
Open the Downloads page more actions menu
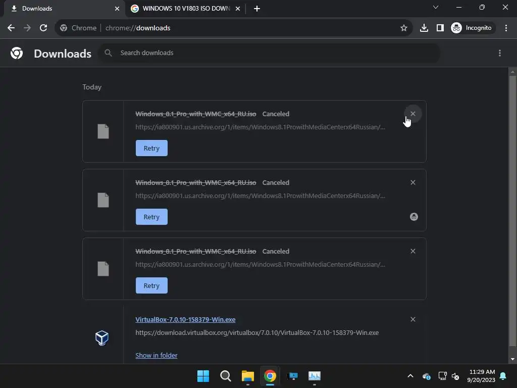tap(500, 53)
